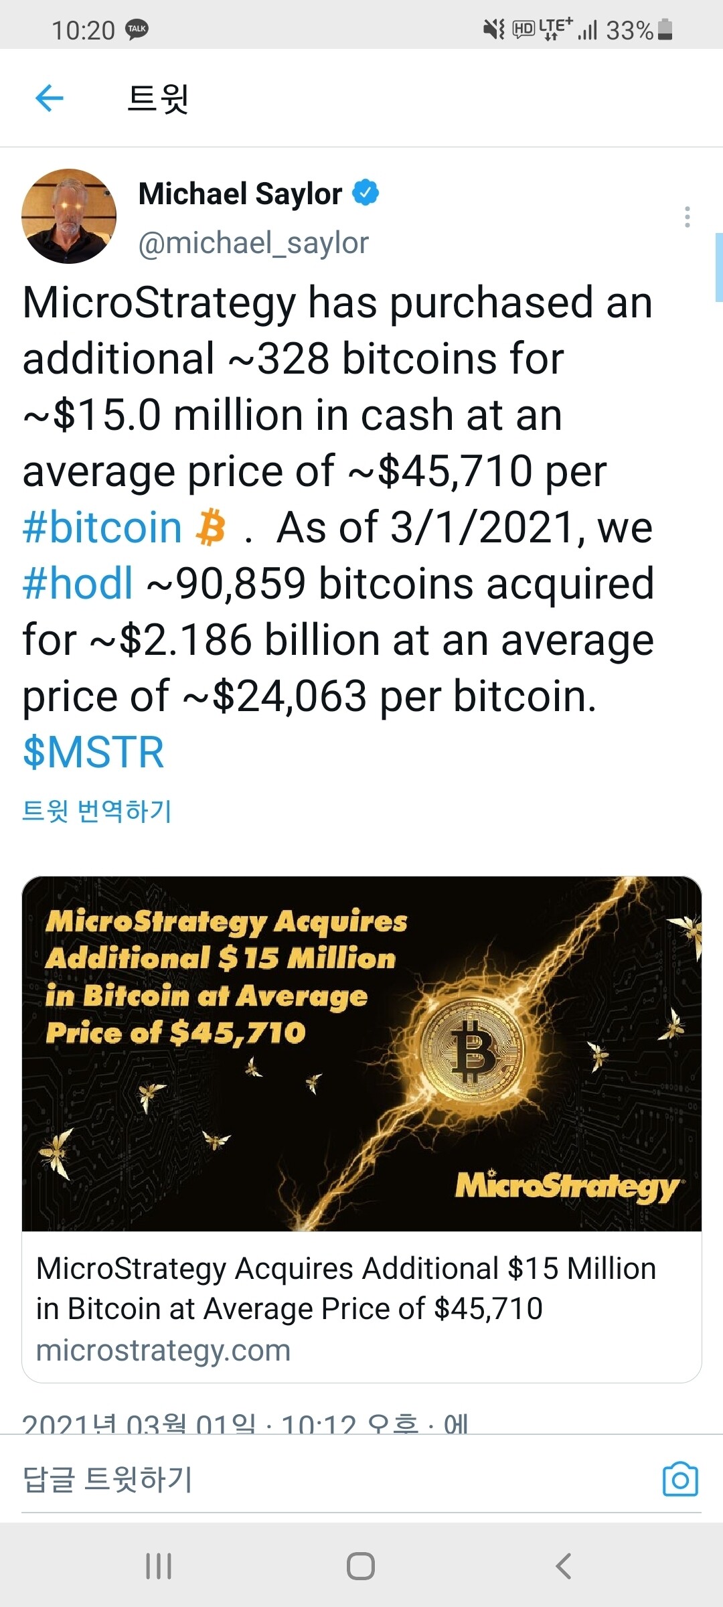
Task: Tap the camera icon in reply bar
Action: (680, 1479)
